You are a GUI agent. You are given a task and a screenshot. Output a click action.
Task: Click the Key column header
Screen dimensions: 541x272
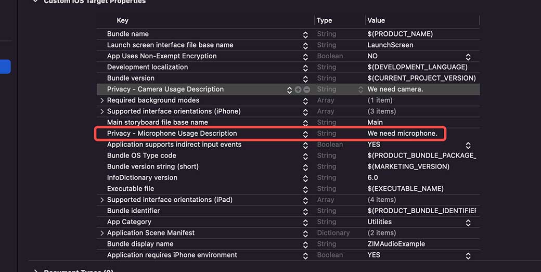[122, 20]
